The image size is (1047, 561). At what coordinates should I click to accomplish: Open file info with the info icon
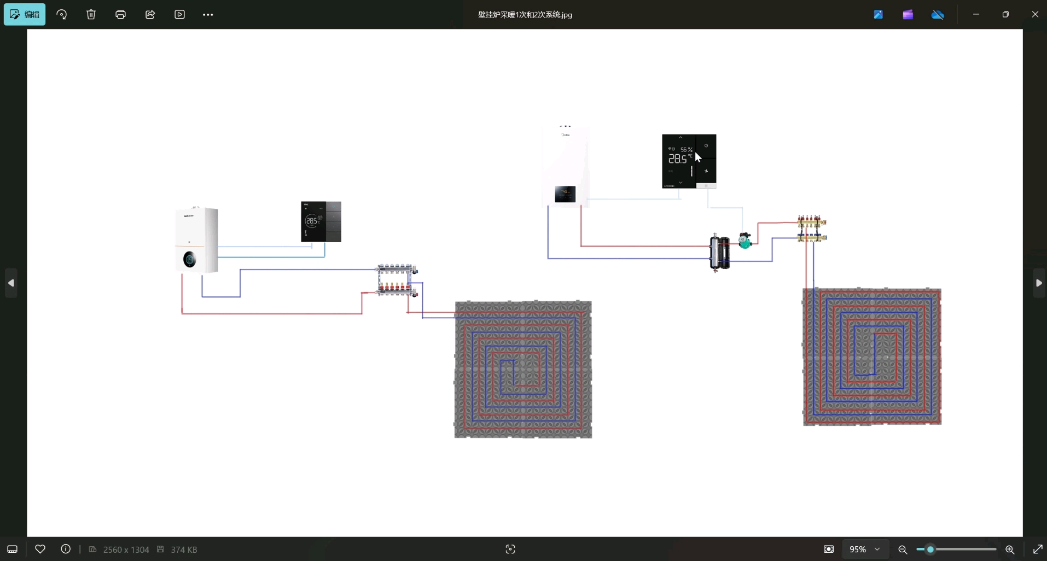click(x=66, y=549)
